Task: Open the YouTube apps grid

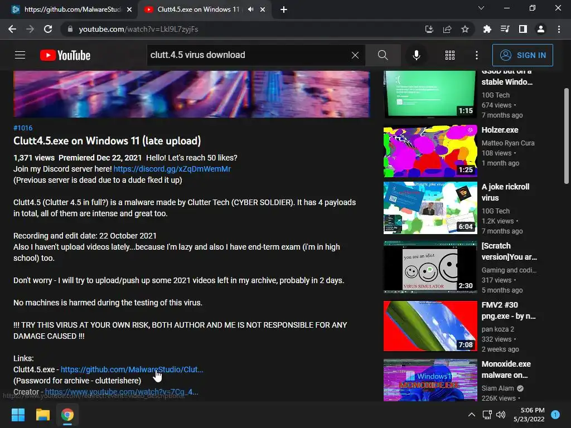Action: coord(450,55)
